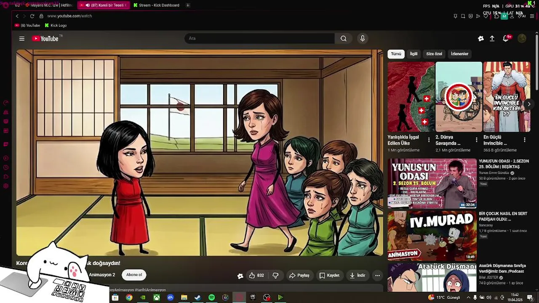Like the video with 832 likes

click(x=256, y=275)
